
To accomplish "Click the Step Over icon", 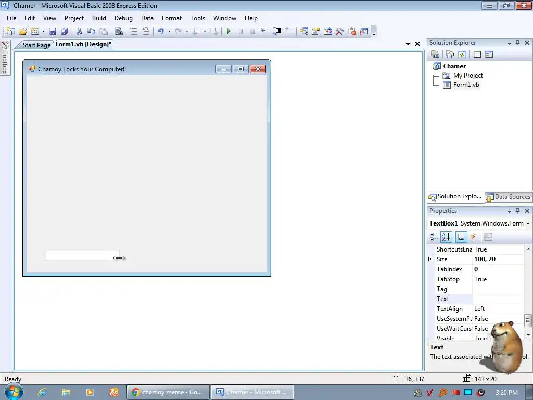I will (277, 31).
